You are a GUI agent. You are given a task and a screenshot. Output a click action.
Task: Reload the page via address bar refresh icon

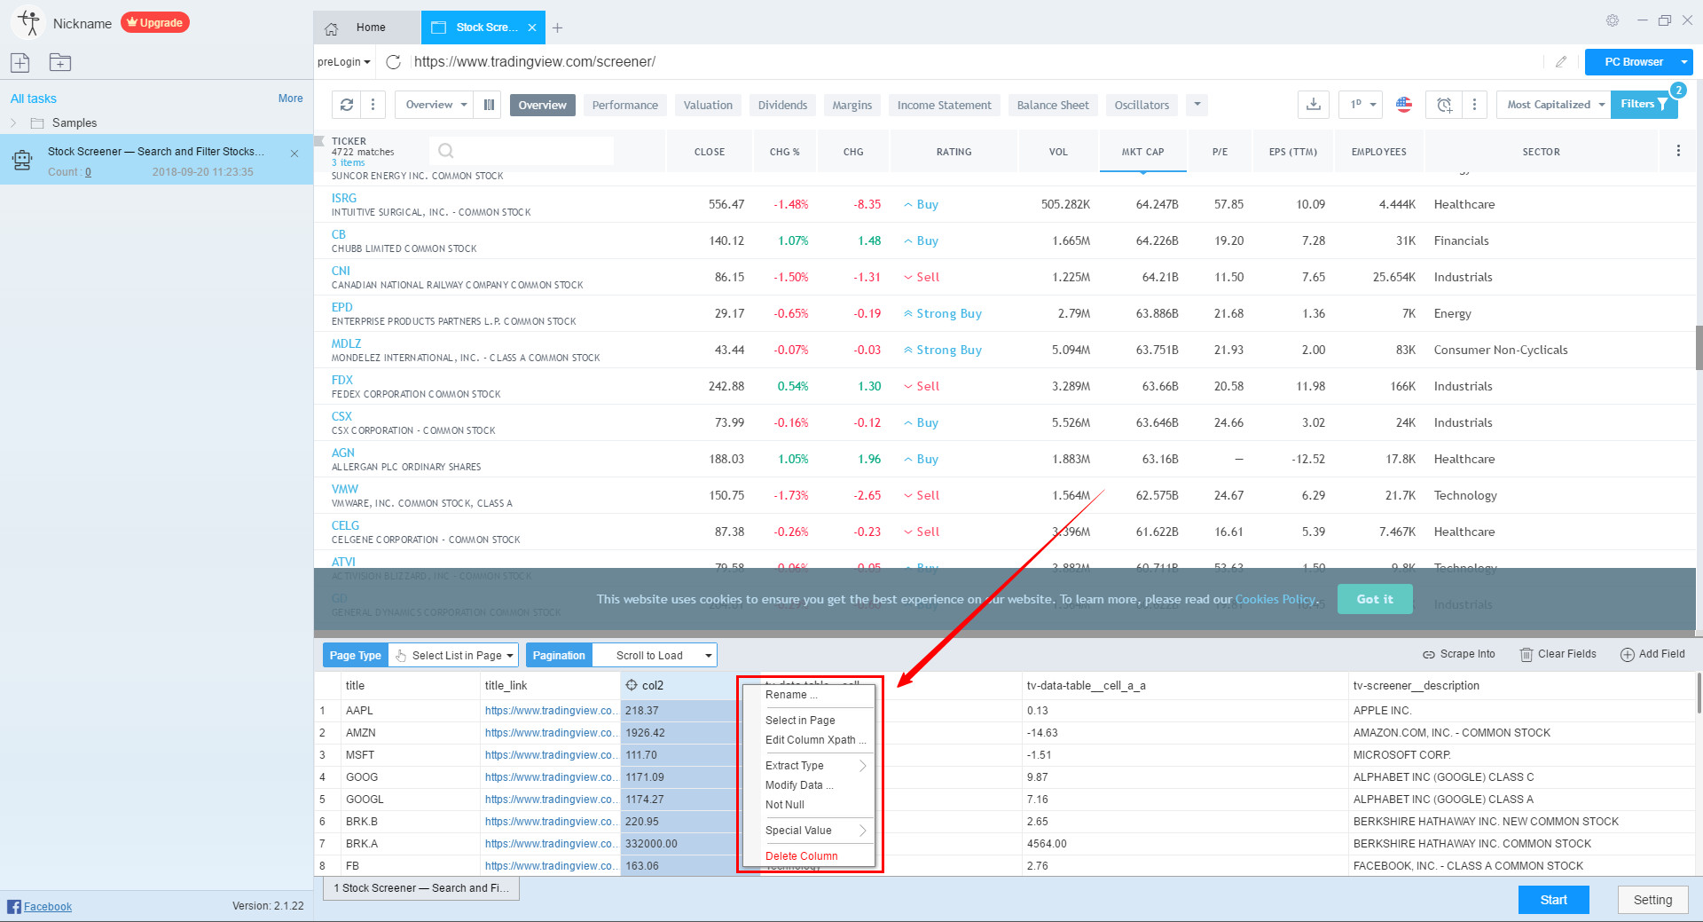(394, 62)
